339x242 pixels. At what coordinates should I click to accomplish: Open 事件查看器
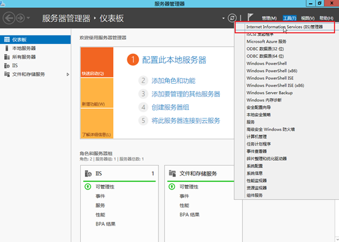pos(256,152)
